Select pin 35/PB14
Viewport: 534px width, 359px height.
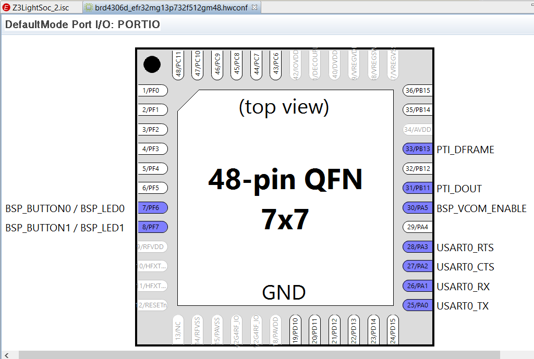[418, 110]
